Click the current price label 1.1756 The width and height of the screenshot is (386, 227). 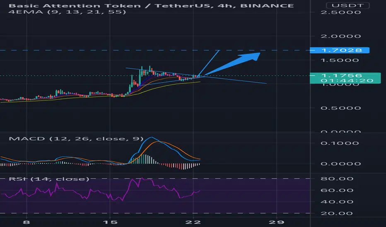(341, 76)
